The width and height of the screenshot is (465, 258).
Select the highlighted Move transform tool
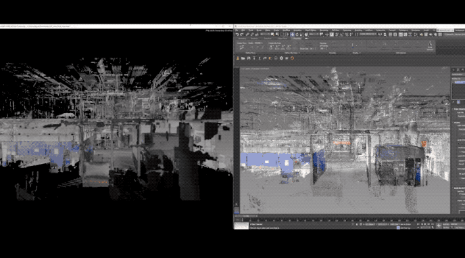click(x=292, y=34)
